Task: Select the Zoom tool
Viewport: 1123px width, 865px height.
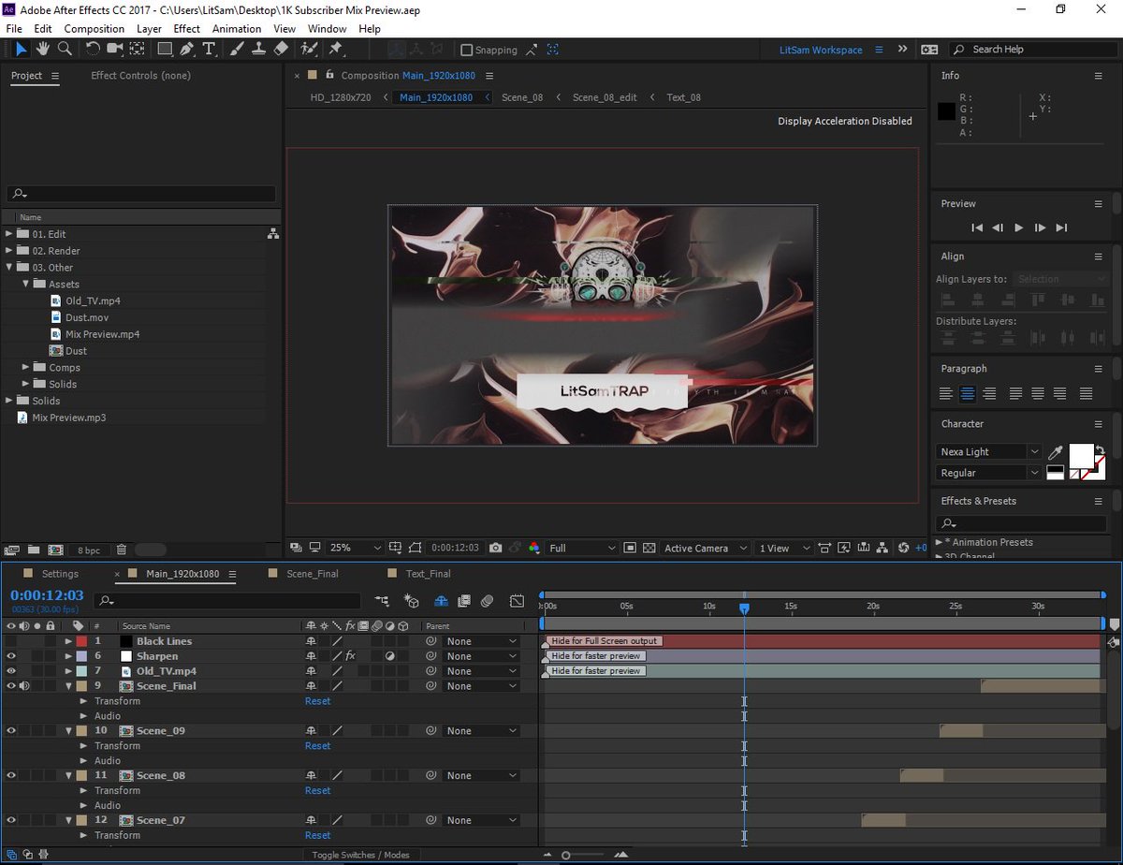Action: coord(64,50)
